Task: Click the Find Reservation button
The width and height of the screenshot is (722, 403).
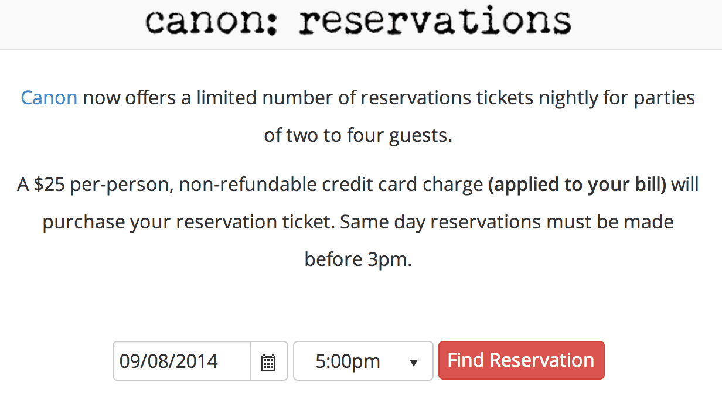Action: click(x=521, y=360)
